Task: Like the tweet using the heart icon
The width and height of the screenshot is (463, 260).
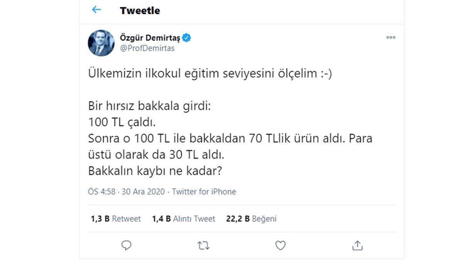Action: (x=280, y=245)
